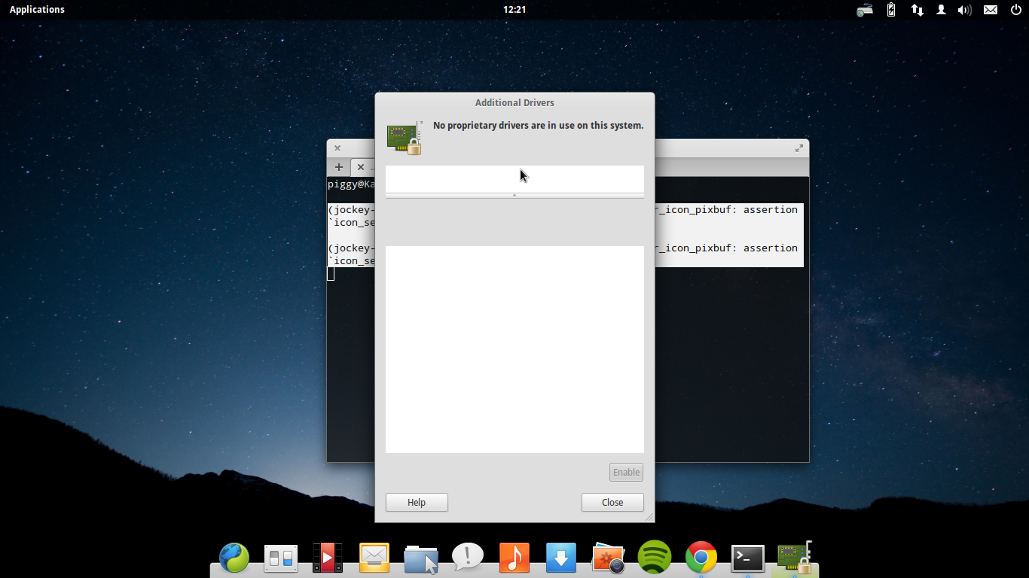This screenshot has height=578, width=1029.
Task: Open the Spotify icon in the dock
Action: [x=654, y=558]
